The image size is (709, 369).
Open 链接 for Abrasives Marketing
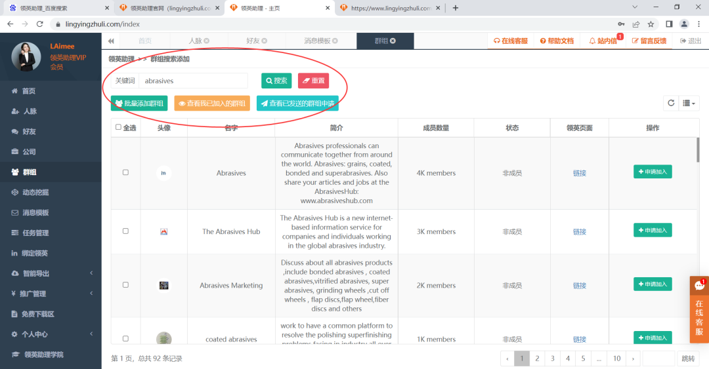580,286
